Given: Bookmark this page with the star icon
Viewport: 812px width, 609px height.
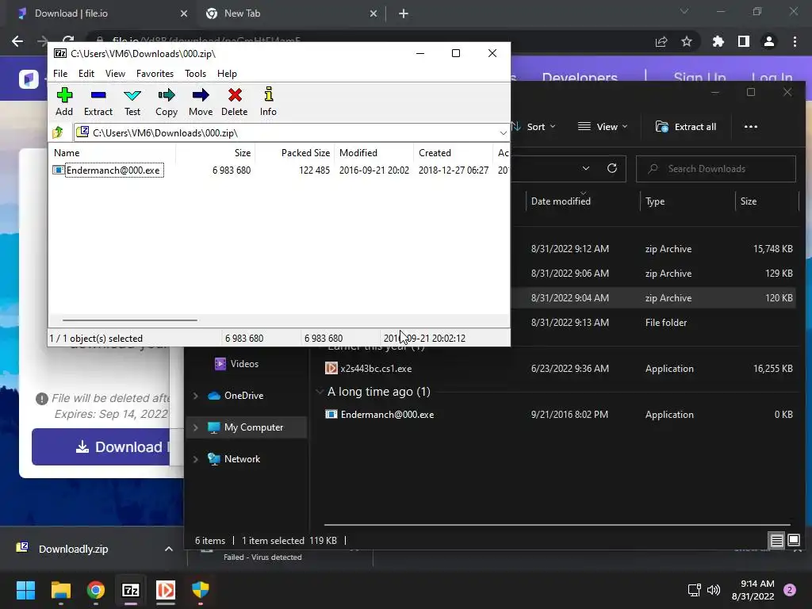Looking at the screenshot, I should 687,41.
